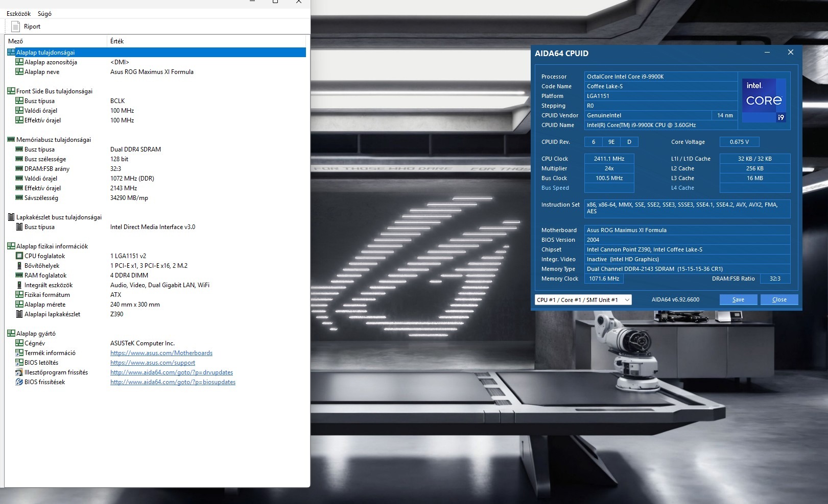Click the Alaplap fizikai információk group icon
This screenshot has height=504, width=828.
coord(11,246)
